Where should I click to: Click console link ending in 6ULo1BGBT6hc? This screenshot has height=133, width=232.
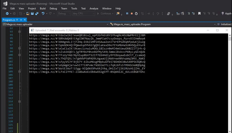coord(87,72)
